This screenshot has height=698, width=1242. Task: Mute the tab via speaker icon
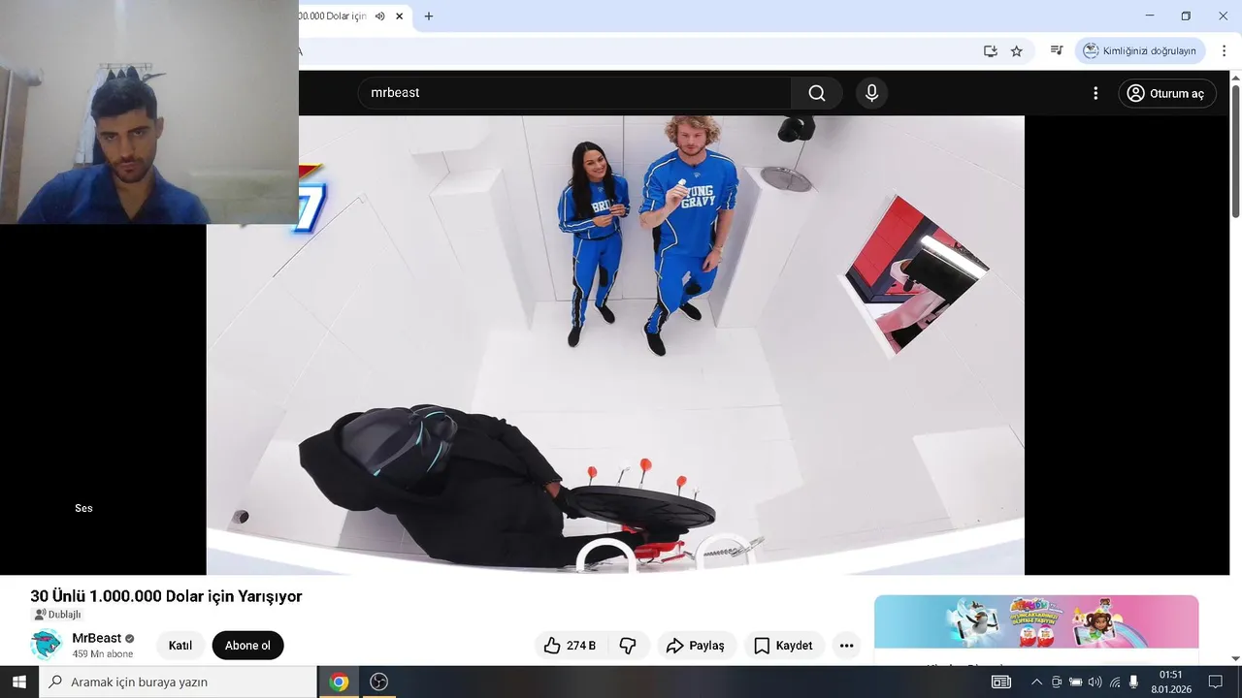point(379,16)
